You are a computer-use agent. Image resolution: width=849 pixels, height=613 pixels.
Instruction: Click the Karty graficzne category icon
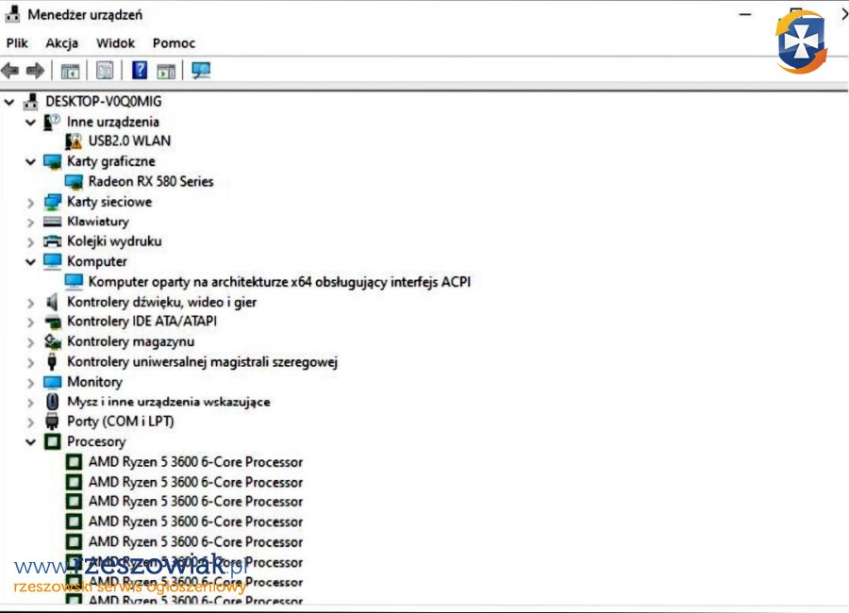[53, 161]
